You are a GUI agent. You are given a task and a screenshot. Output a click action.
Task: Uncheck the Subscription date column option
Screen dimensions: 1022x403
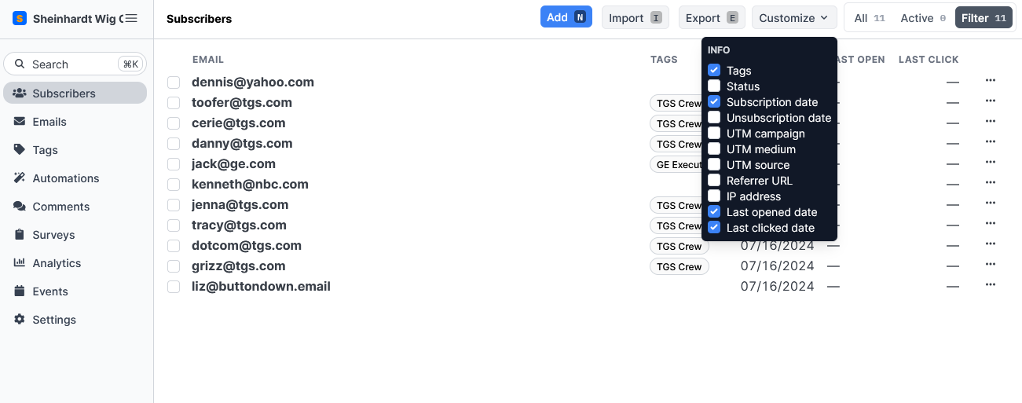click(x=714, y=102)
